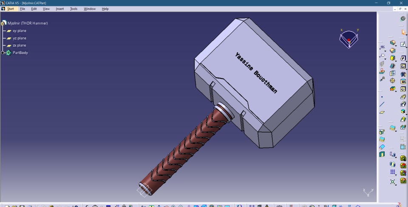Open the Sketcher sketch tool
The width and height of the screenshot is (408, 207).
pyautogui.click(x=403, y=44)
